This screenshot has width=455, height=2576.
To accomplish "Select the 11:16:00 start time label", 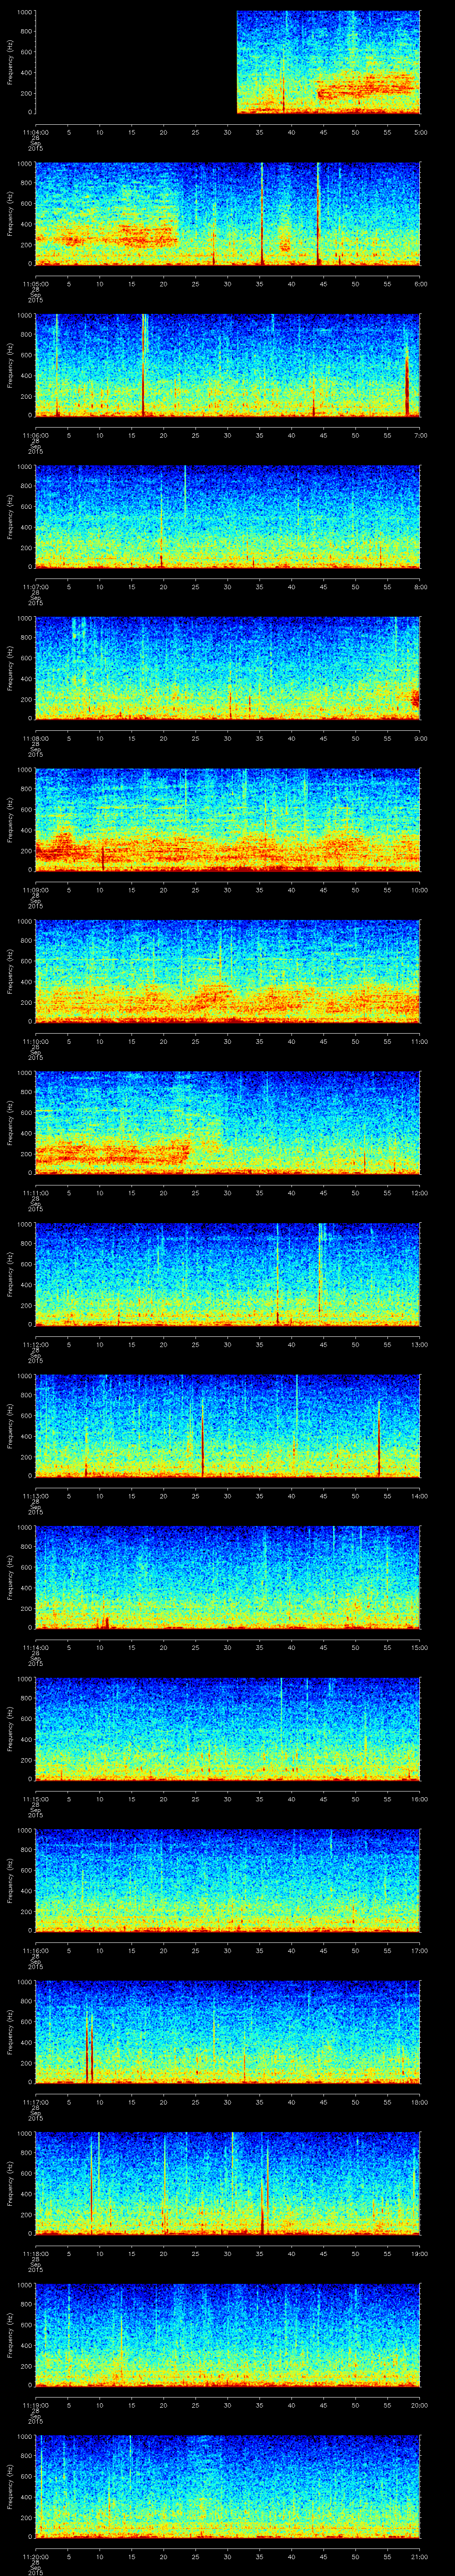I will tap(35, 1950).
